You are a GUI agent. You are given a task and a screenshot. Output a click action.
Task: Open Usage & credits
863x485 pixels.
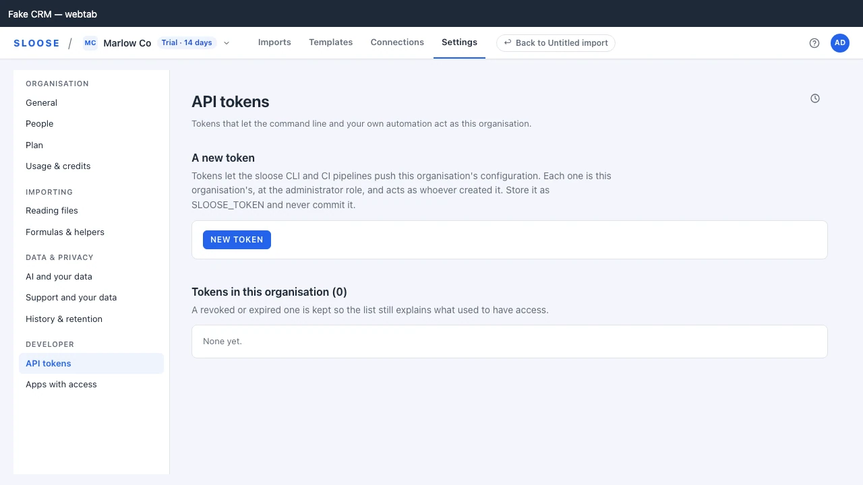tap(91, 166)
